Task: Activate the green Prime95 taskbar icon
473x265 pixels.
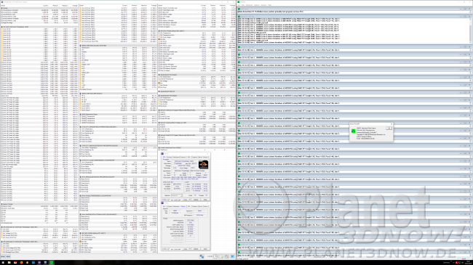Action: coord(52,263)
